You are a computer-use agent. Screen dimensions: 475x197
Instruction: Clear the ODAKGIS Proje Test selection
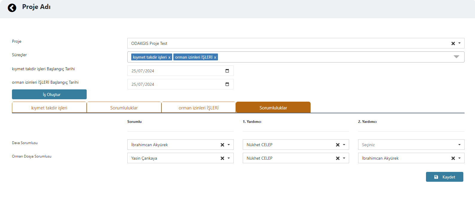[x=453, y=43]
